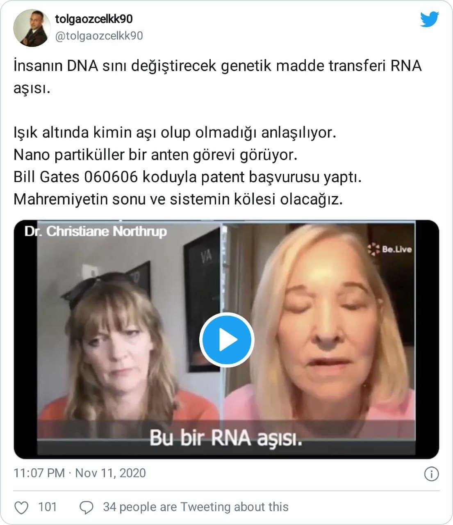The height and width of the screenshot is (525, 453).
Task: Click the 'Mahremiyetin sonu' closing sentence
Action: click(x=178, y=199)
